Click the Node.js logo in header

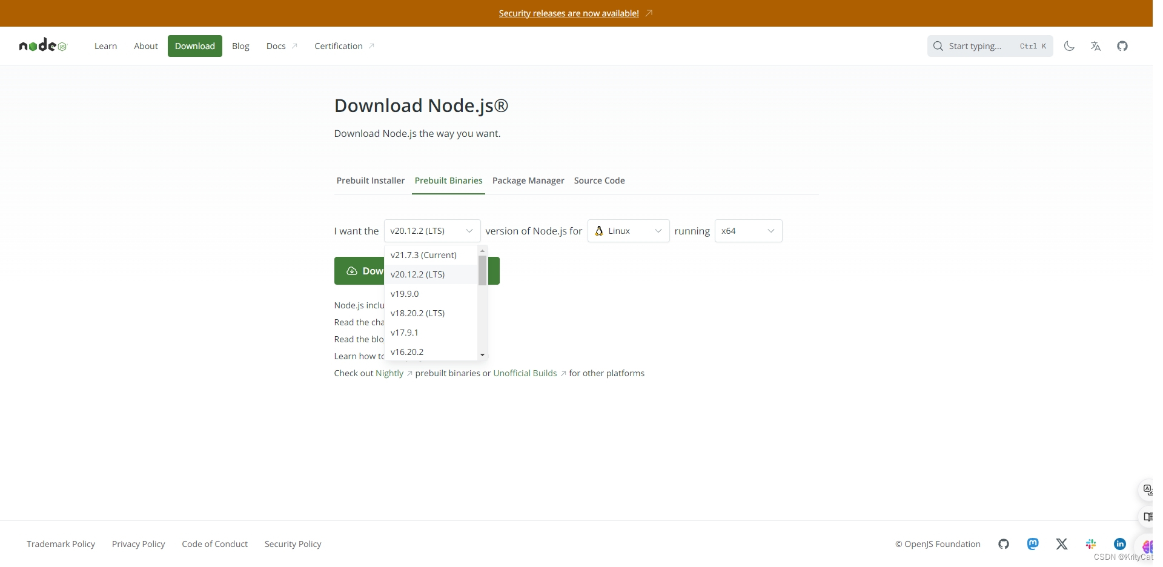coord(43,45)
